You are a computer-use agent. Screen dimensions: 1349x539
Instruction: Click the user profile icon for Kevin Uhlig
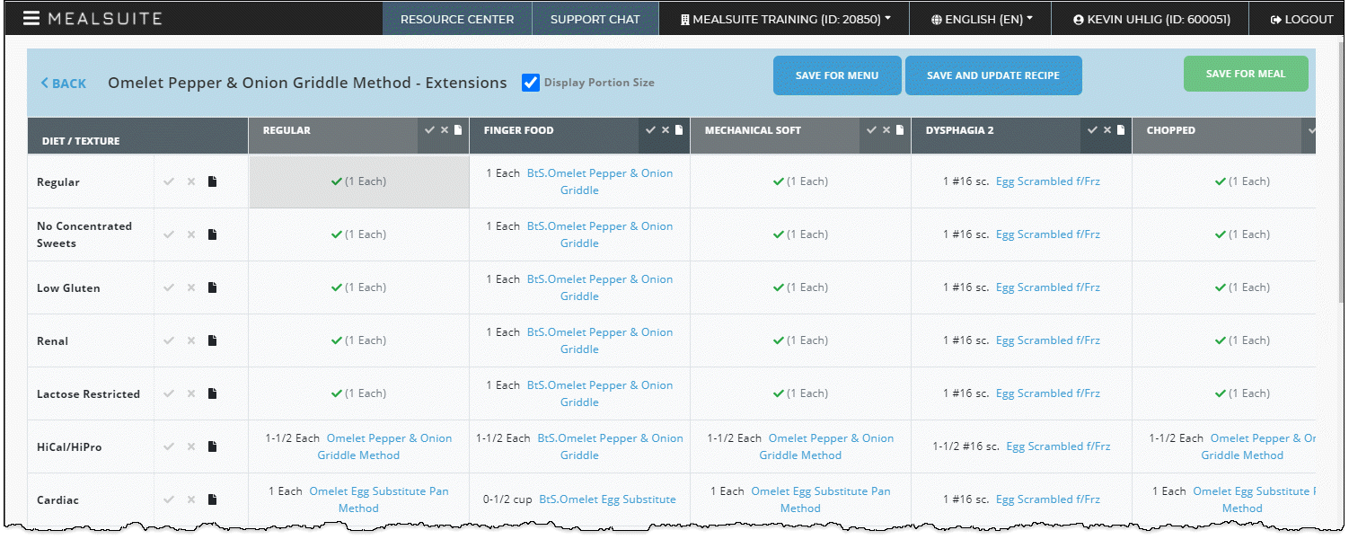[1079, 18]
